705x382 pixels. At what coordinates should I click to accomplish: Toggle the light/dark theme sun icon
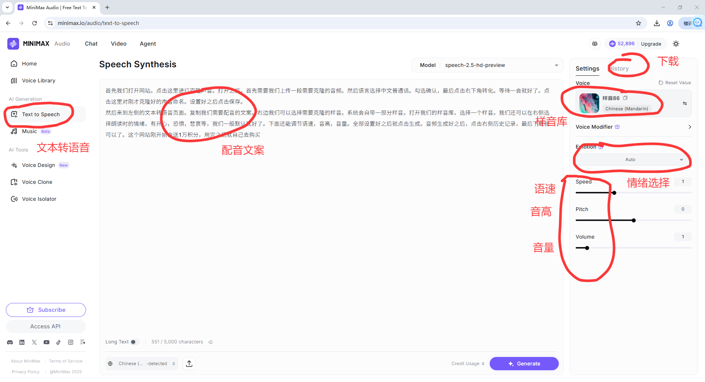pos(676,44)
